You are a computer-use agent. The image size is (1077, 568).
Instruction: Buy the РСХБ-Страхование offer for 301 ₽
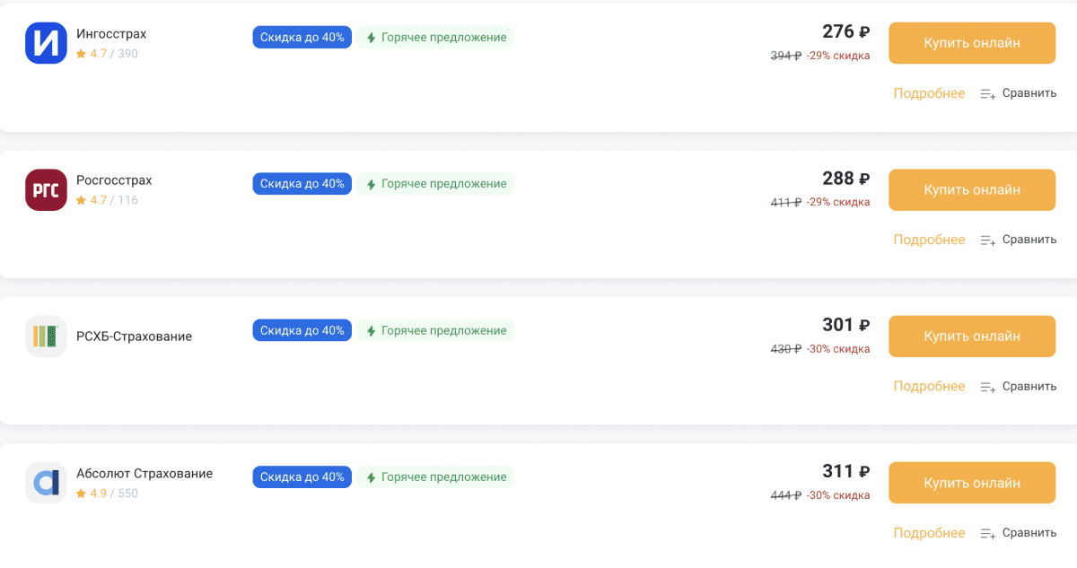click(x=972, y=336)
